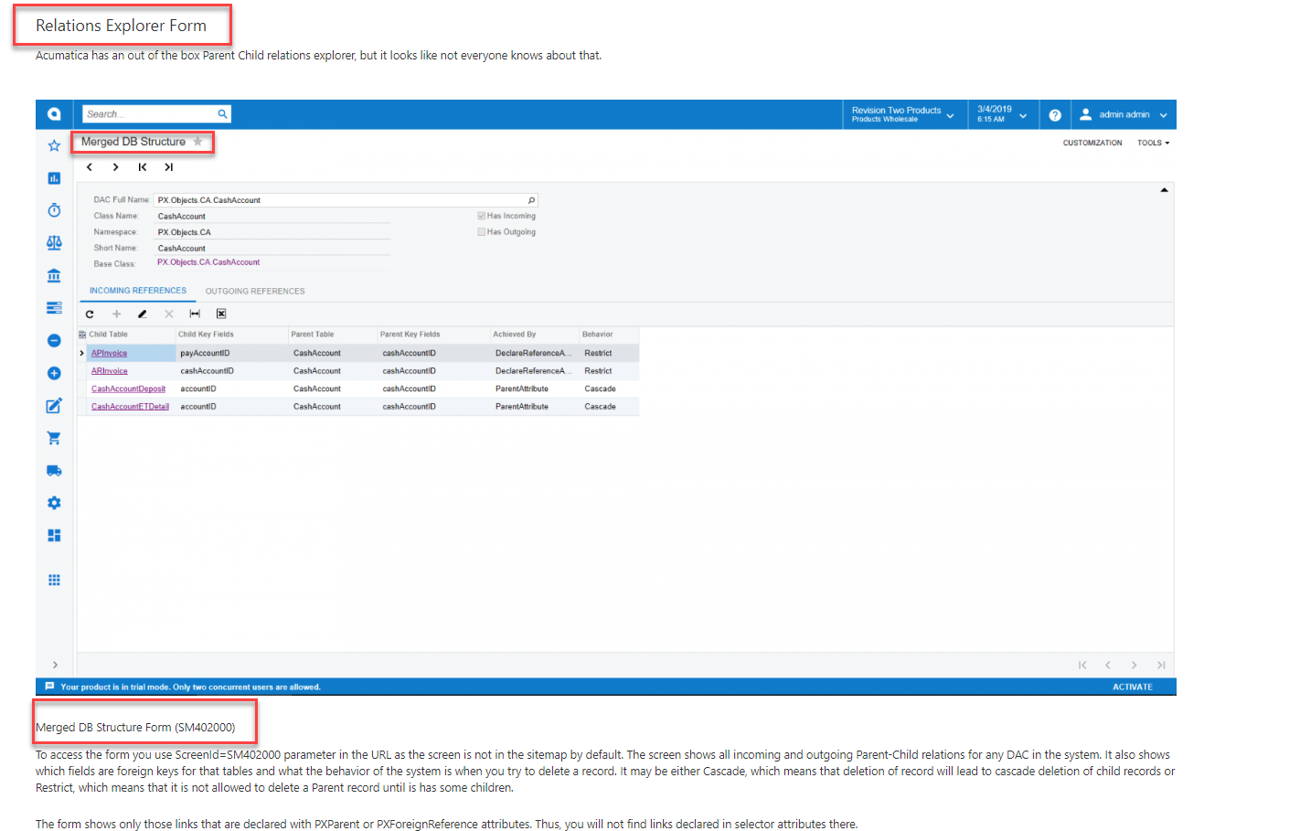Open the Data Views chart icon in the sidebar
Screen dimensions: 1300x831
tap(54, 178)
